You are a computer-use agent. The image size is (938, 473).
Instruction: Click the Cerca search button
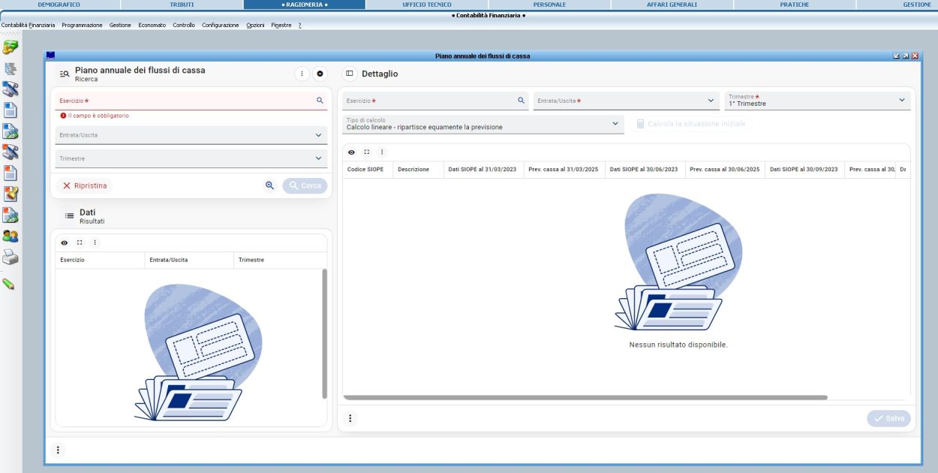(x=305, y=185)
